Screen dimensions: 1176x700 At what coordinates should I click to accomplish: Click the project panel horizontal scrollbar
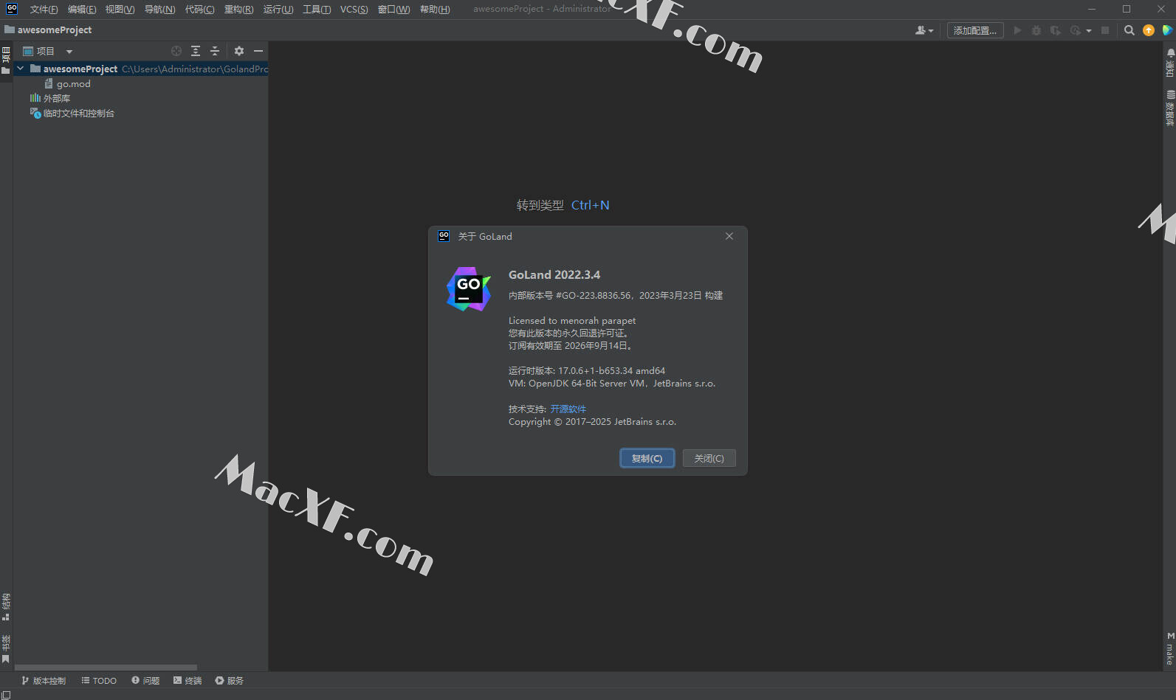coord(106,668)
